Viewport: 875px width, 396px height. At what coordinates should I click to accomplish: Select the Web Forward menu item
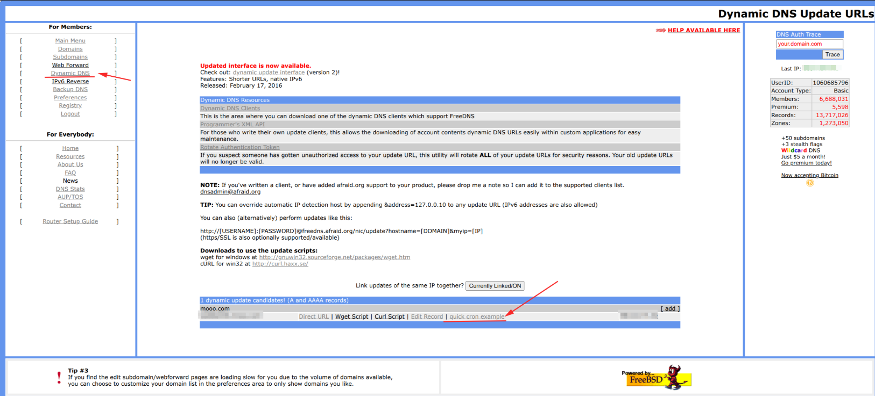70,65
